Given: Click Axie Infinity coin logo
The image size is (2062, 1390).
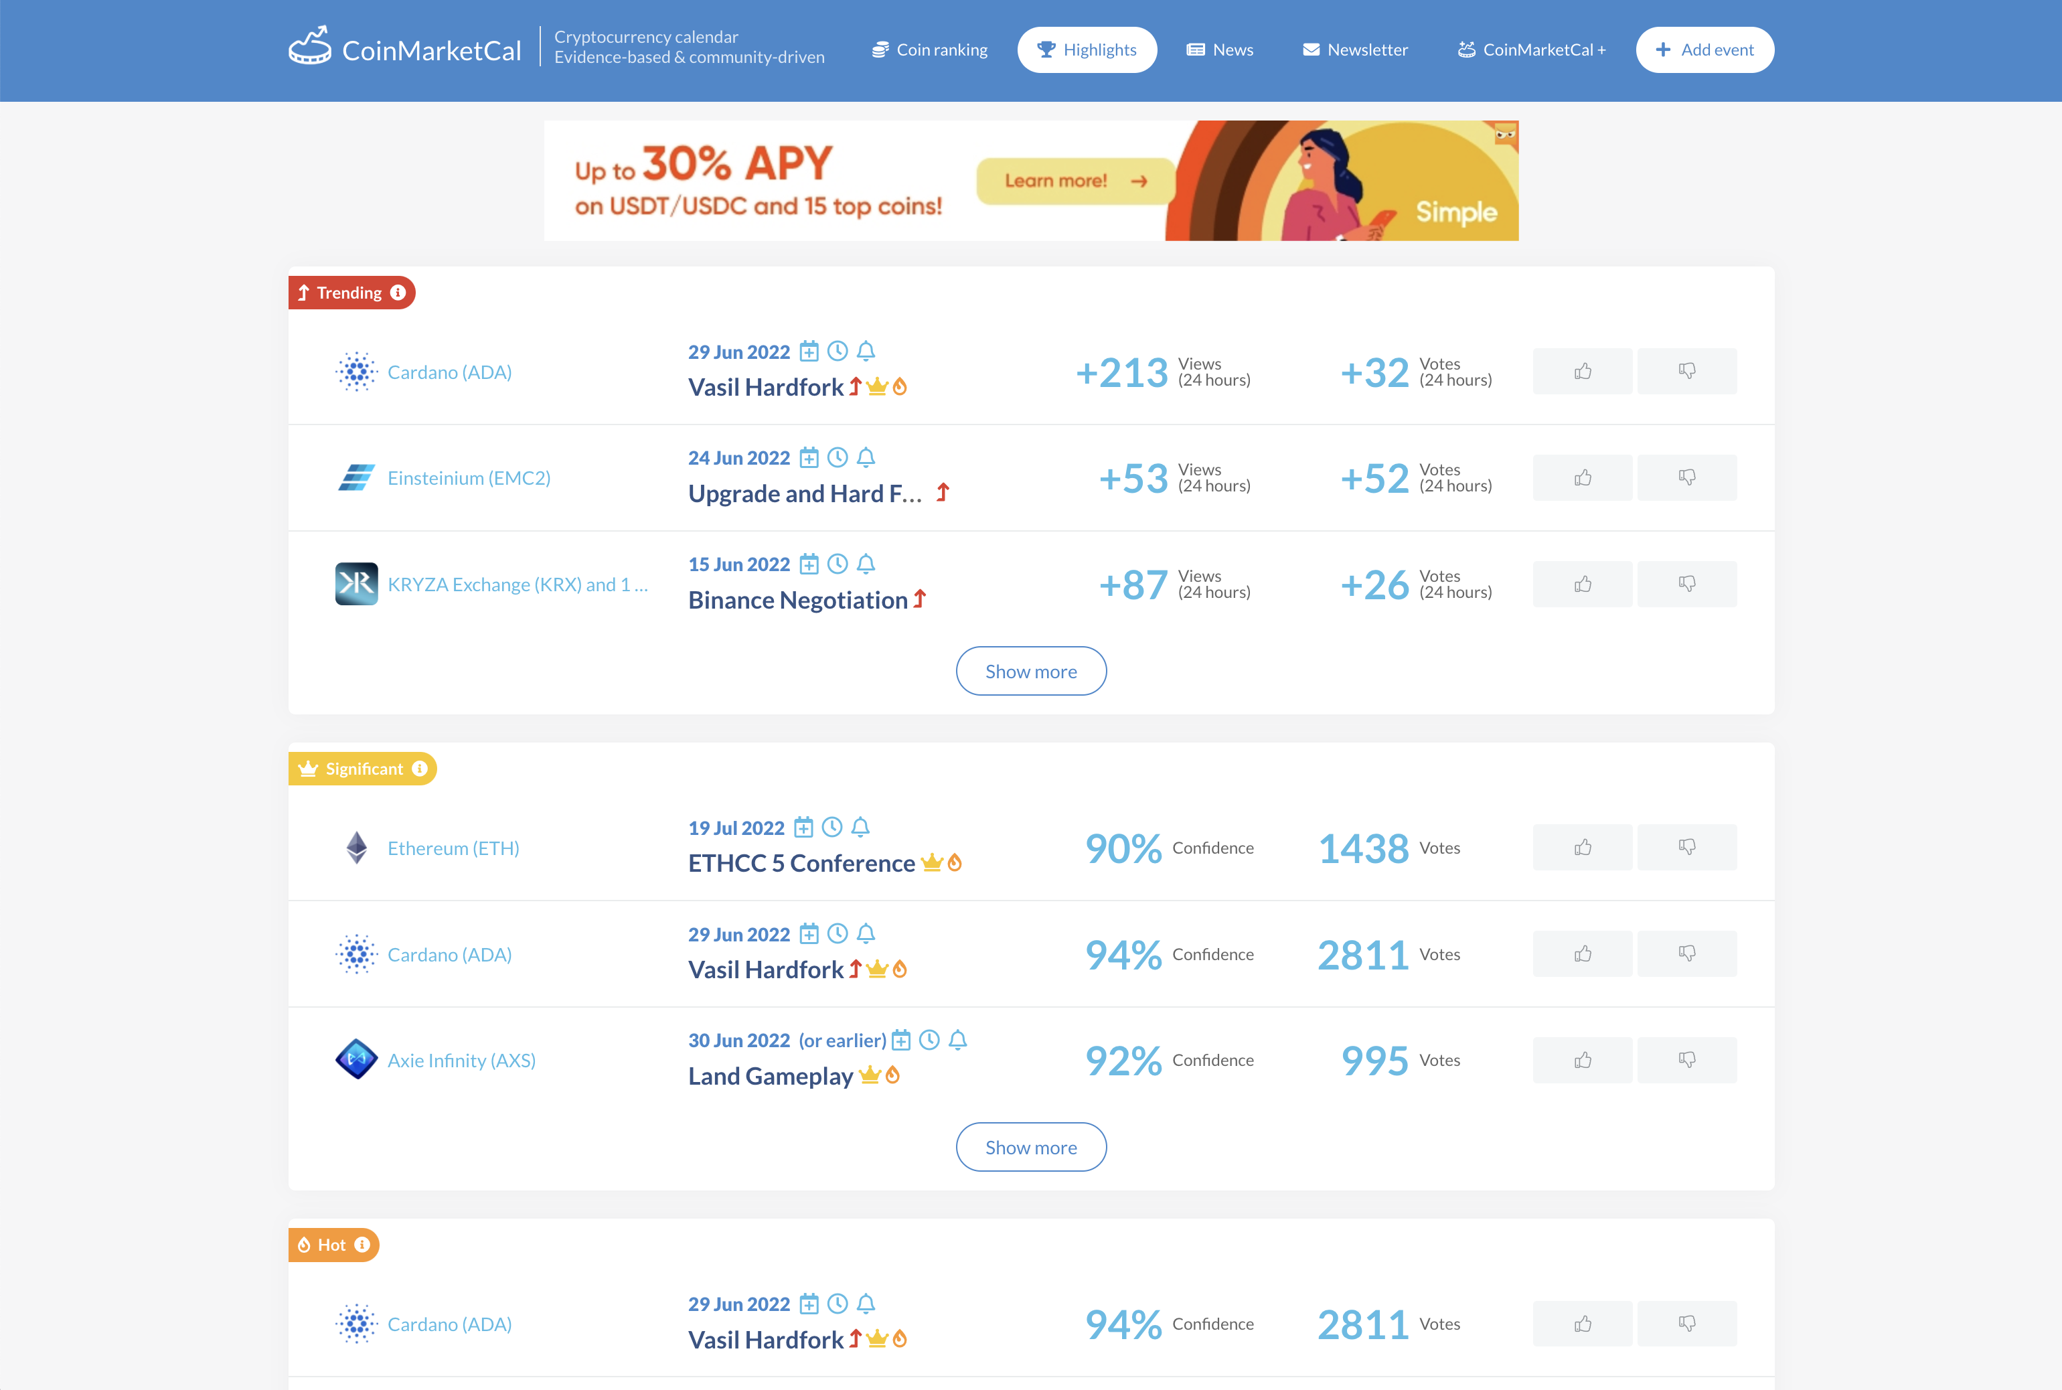Looking at the screenshot, I should (x=356, y=1059).
